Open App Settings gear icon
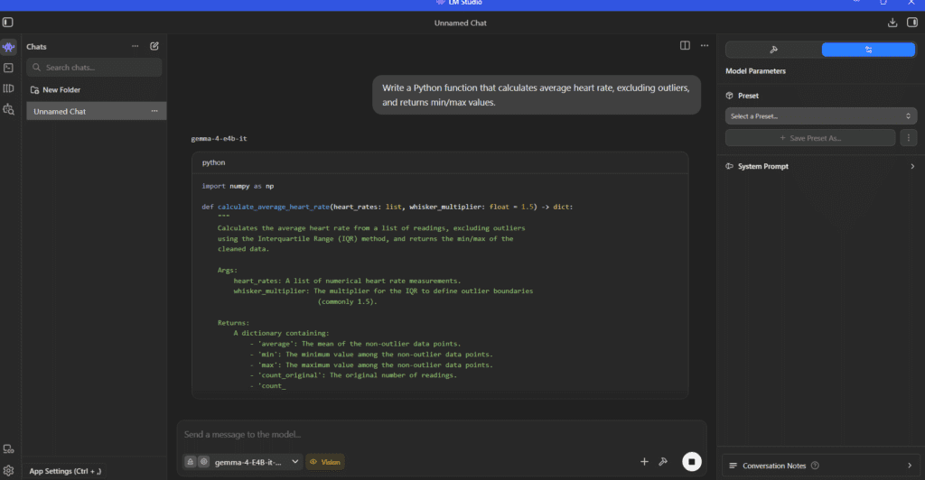Viewport: 925px width, 480px height. 8,471
